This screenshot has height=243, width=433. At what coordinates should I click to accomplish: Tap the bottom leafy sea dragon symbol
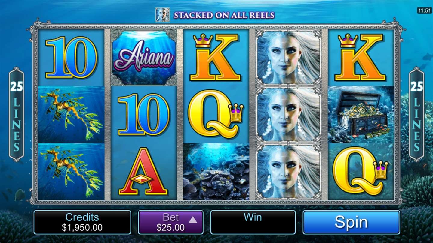point(71,172)
